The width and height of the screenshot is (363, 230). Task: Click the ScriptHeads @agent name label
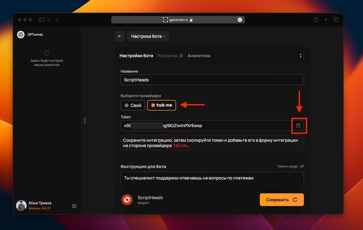[x=150, y=200]
